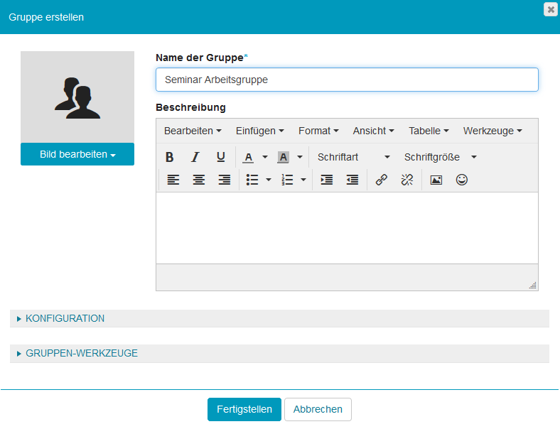Expand the KONFIGURATION section
Screen dimensions: 560x429
point(65,318)
